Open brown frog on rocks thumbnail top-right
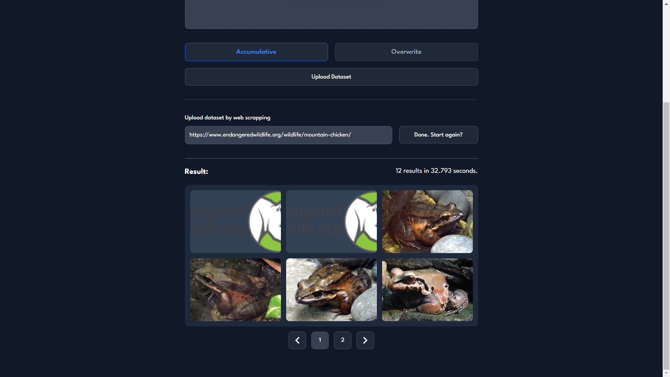Screen dimensions: 670x377 tap(427, 222)
